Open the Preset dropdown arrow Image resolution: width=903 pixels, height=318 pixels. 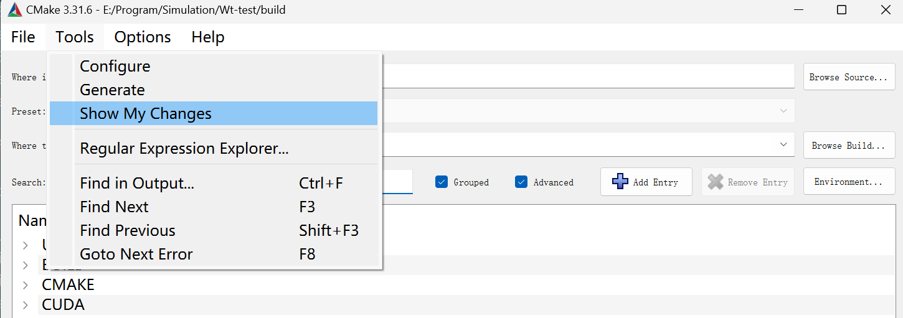click(783, 111)
